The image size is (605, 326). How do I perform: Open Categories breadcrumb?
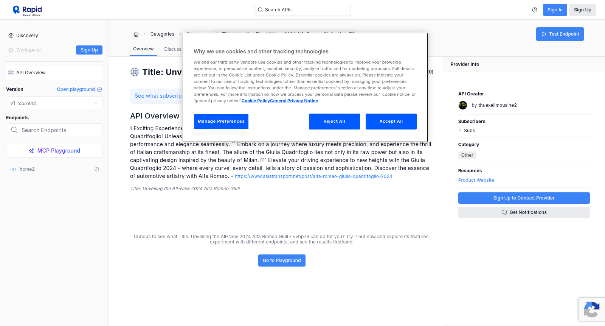point(162,34)
